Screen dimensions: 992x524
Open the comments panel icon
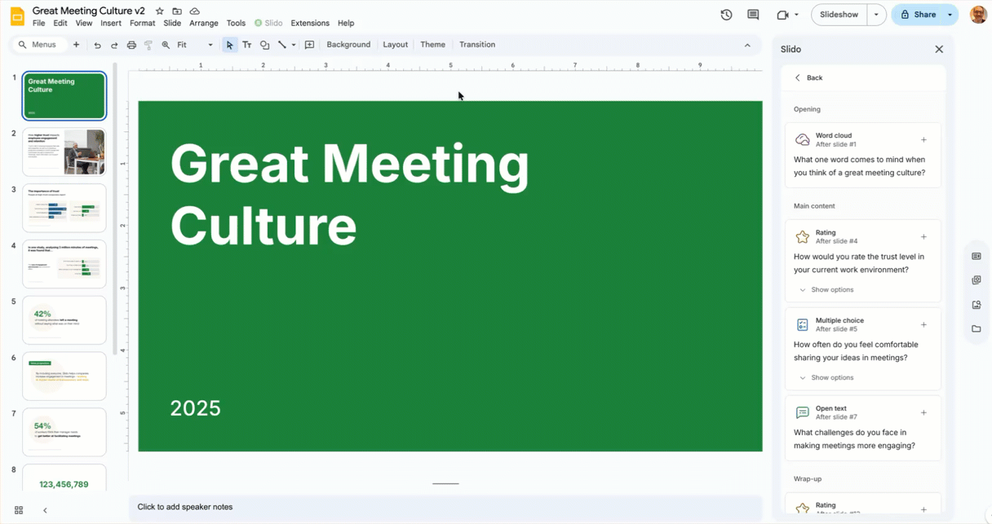pyautogui.click(x=753, y=15)
